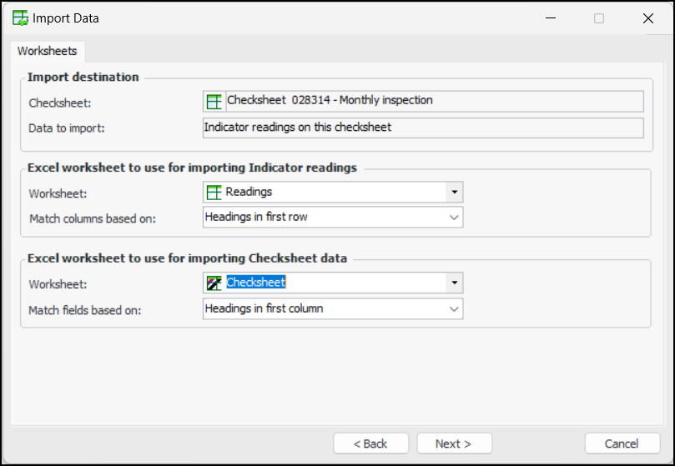The image size is (675, 466).
Task: Click the pencil sheet icon beside highlighted Checksheet
Action: click(x=214, y=283)
